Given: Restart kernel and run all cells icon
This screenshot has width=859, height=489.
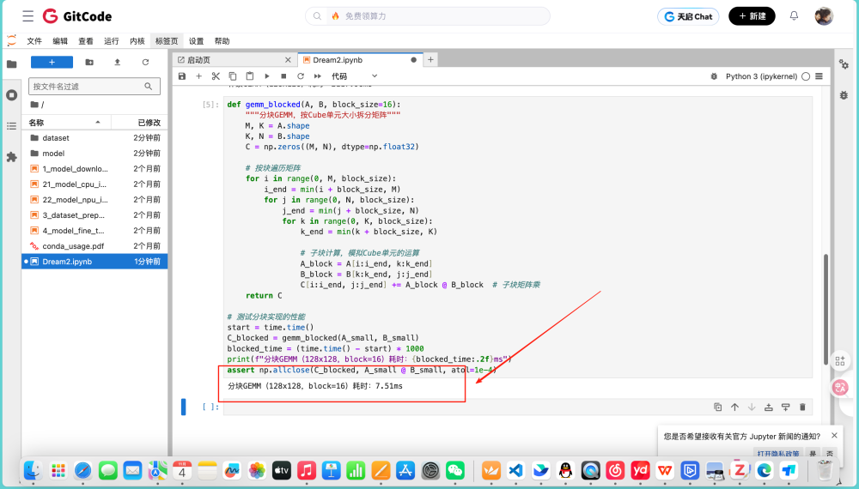Looking at the screenshot, I should pos(318,76).
